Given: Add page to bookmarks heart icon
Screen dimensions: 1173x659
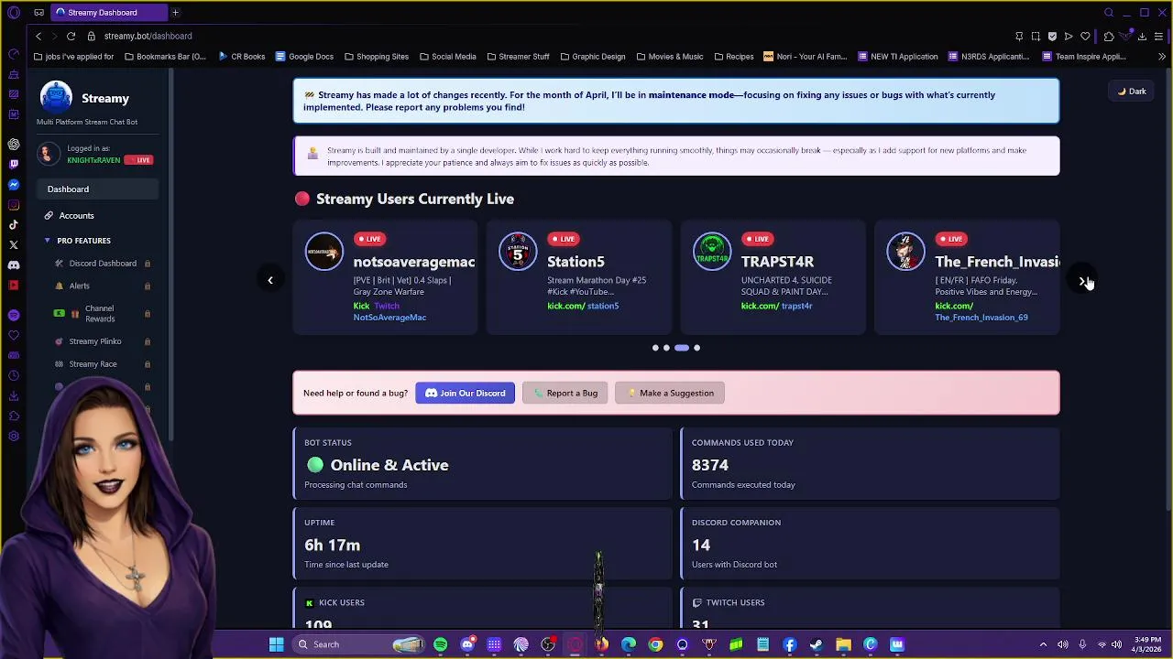Looking at the screenshot, I should coord(1085,37).
